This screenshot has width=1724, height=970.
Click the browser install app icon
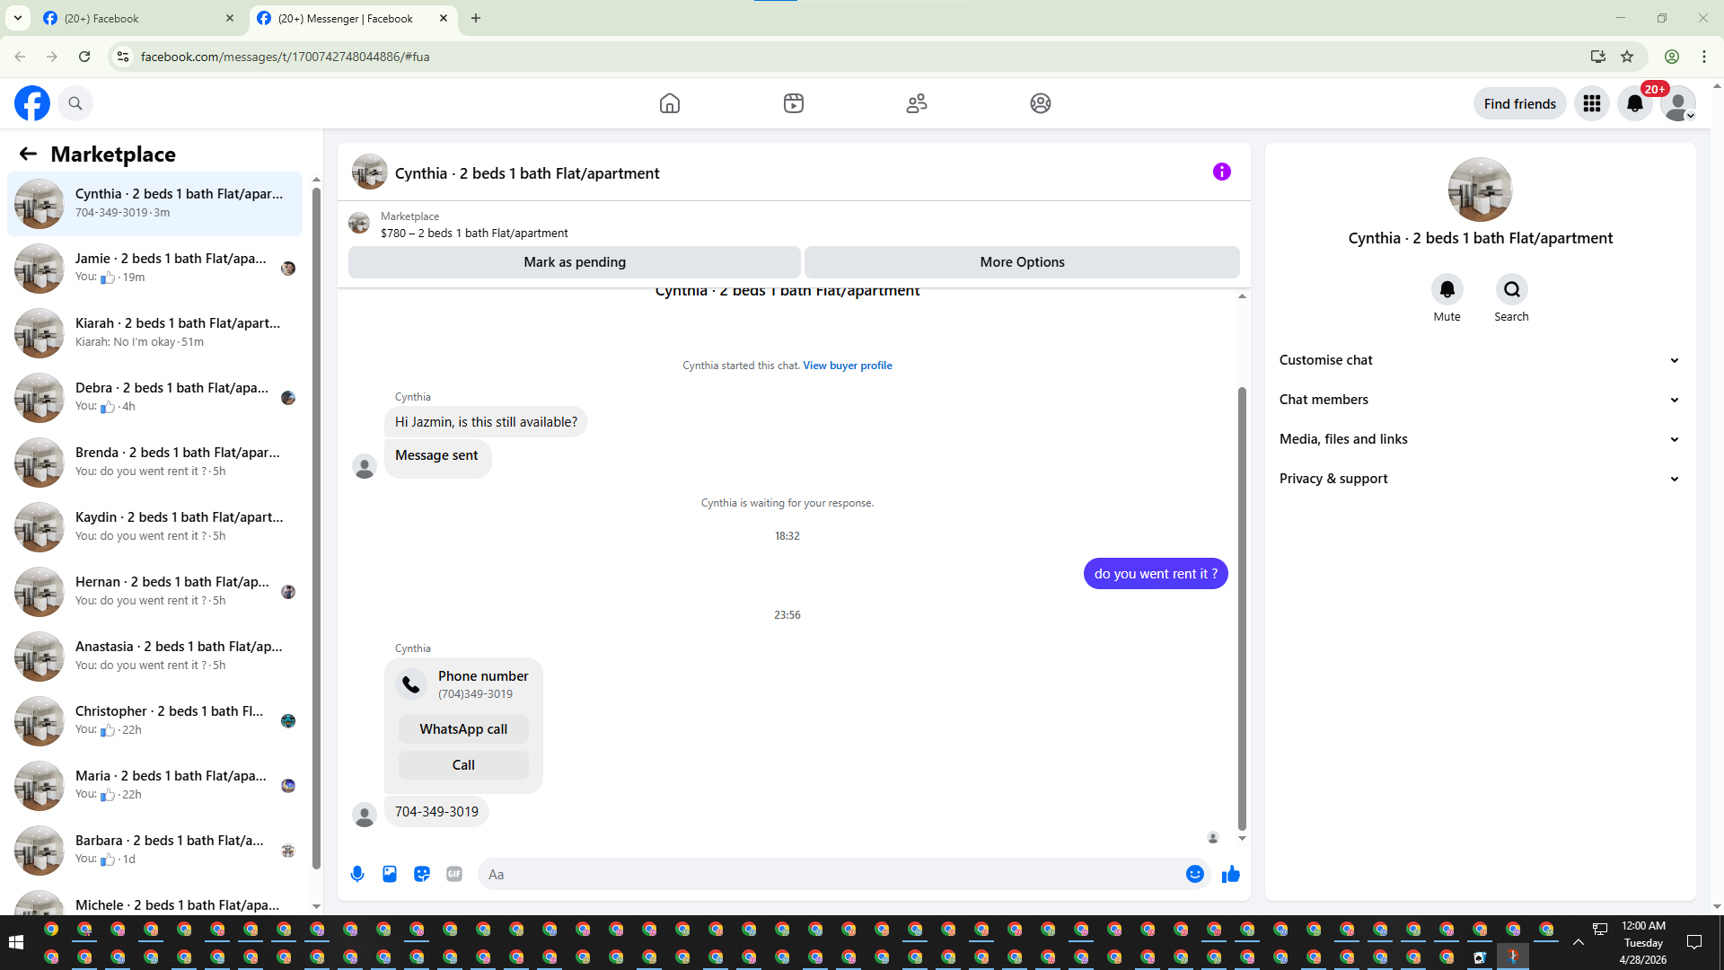[x=1598, y=57]
